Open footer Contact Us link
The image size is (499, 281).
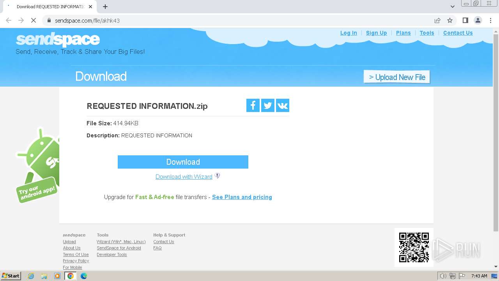(164, 242)
